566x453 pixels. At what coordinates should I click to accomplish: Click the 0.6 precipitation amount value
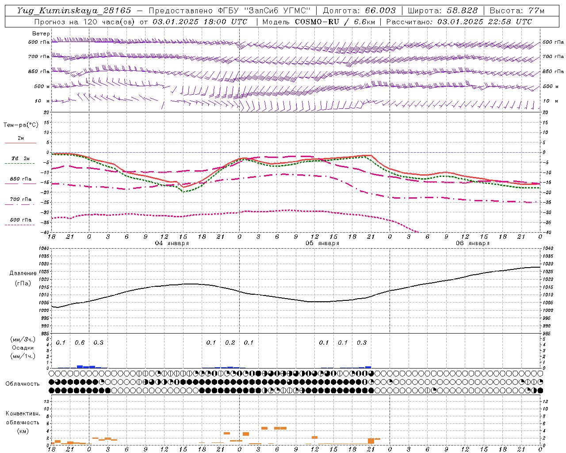pyautogui.click(x=80, y=343)
